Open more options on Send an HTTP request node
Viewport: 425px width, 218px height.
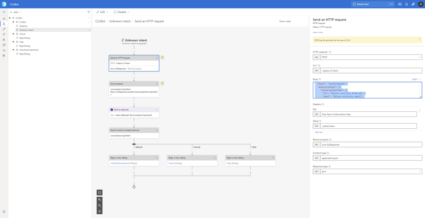(x=157, y=58)
